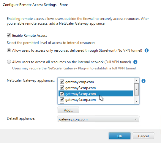Uncheck gateway.corp.com appliance checkbox
This screenshot has width=161, height=143.
(x=62, y=82)
